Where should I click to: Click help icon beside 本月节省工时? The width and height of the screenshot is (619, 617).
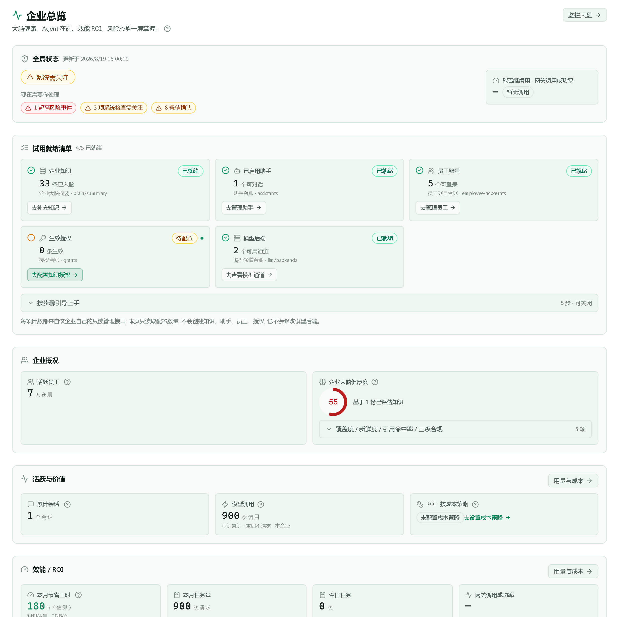pos(78,595)
